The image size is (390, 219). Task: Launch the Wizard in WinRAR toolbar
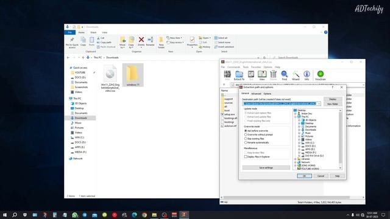(x=296, y=75)
